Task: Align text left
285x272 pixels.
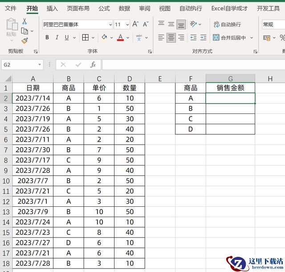Action: click(161, 38)
